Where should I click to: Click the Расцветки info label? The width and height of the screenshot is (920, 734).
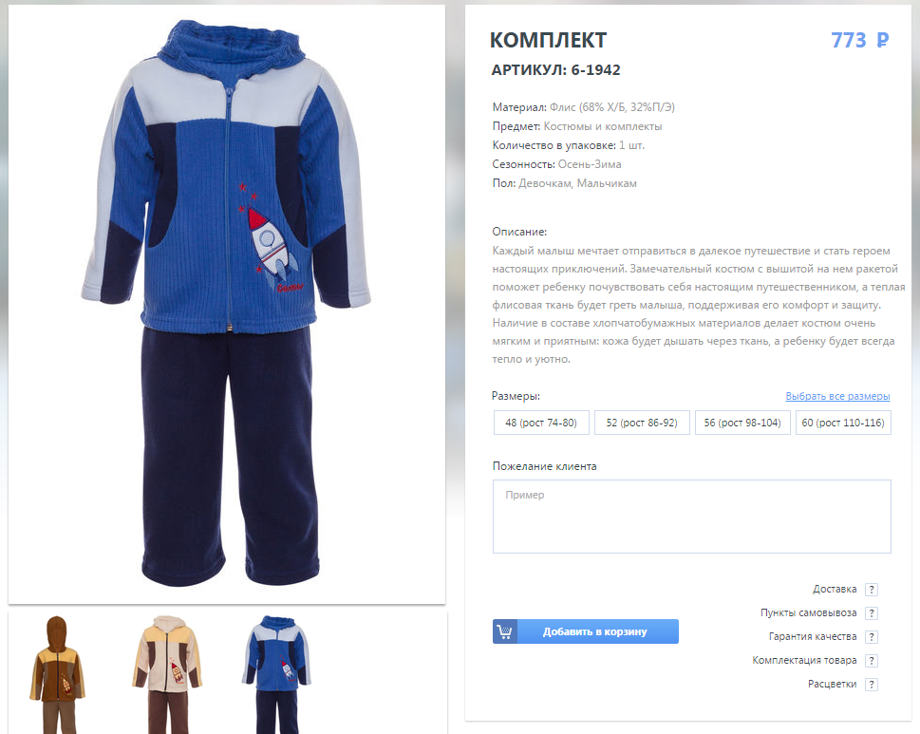[832, 684]
